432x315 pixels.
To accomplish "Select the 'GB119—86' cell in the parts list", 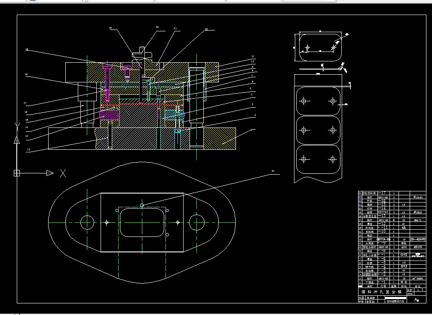I will tap(383, 239).
